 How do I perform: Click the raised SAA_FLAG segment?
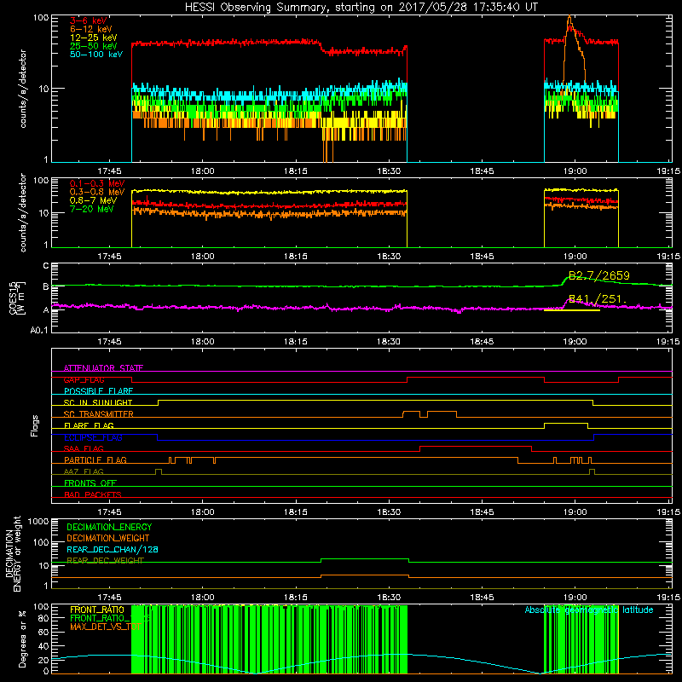(x=476, y=446)
